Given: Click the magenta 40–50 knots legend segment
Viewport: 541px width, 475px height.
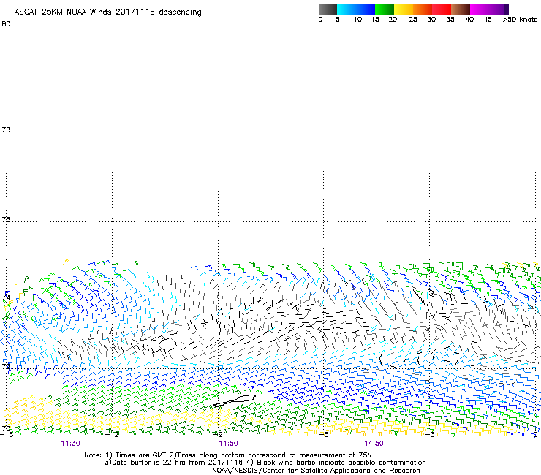Looking at the screenshot, I should click(x=486, y=9).
